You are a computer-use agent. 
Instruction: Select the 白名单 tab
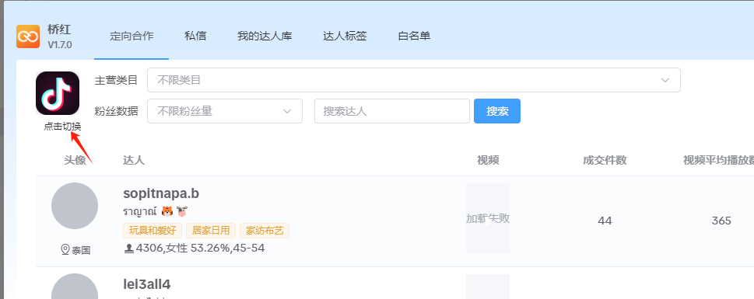[x=414, y=36]
